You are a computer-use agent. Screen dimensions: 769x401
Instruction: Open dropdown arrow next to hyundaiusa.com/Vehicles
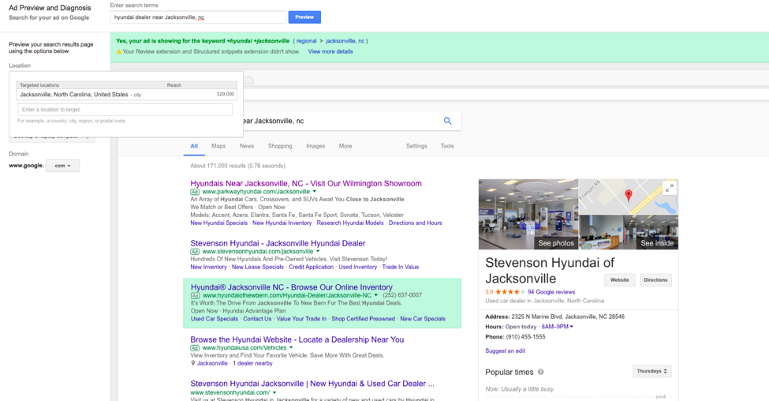coord(291,348)
